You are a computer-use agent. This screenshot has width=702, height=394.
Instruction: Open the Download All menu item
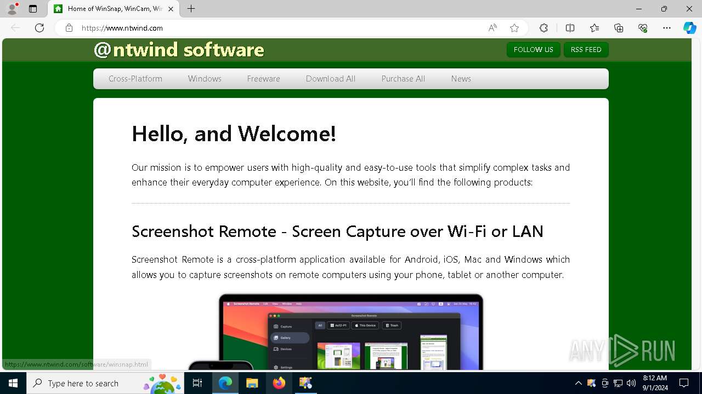tap(331, 79)
